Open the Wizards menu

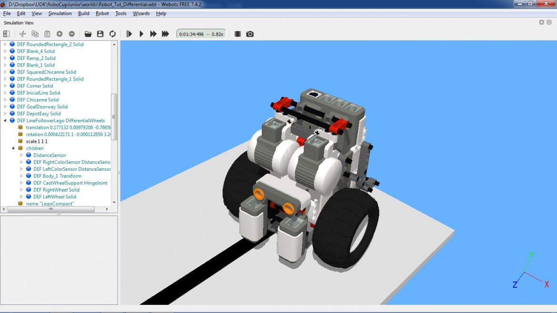pyautogui.click(x=141, y=13)
